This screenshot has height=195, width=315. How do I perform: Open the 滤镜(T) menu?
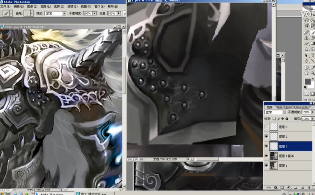(72, 6)
